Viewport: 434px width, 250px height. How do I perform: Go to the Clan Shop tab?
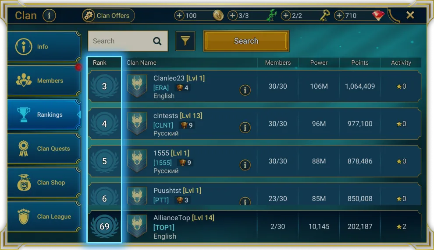44,182
